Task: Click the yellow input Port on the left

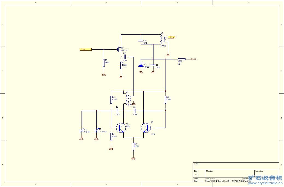Action: pos(85,49)
